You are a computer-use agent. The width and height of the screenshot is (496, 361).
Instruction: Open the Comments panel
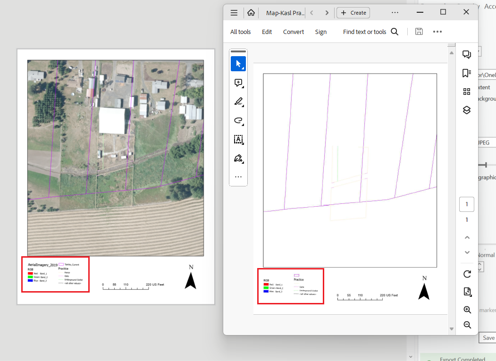point(467,54)
